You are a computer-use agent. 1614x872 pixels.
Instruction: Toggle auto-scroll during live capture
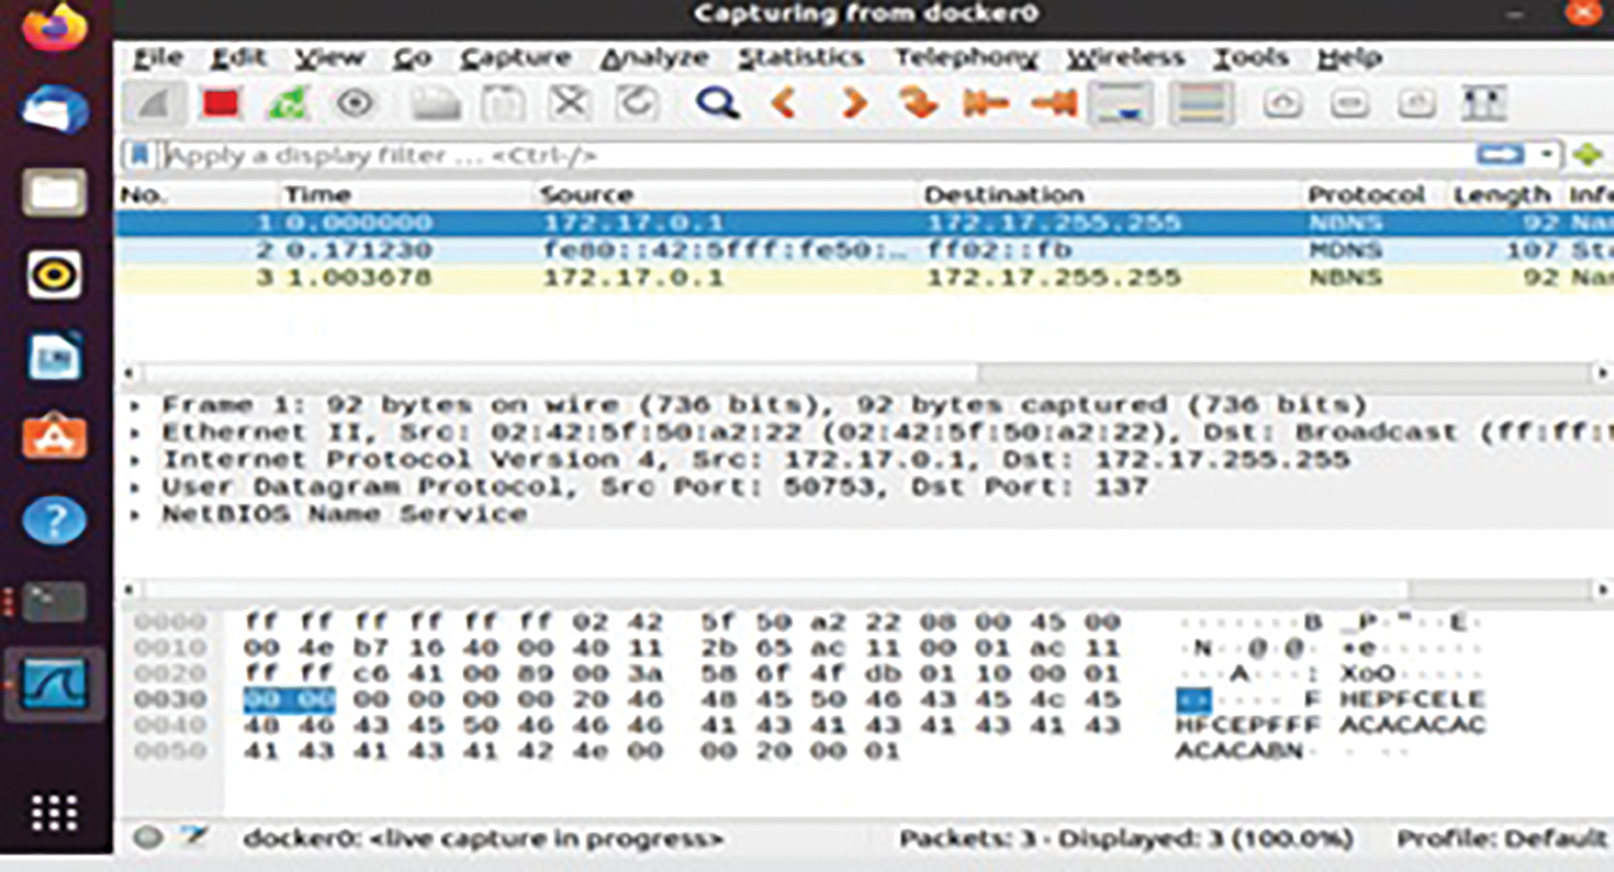pos(1121,104)
